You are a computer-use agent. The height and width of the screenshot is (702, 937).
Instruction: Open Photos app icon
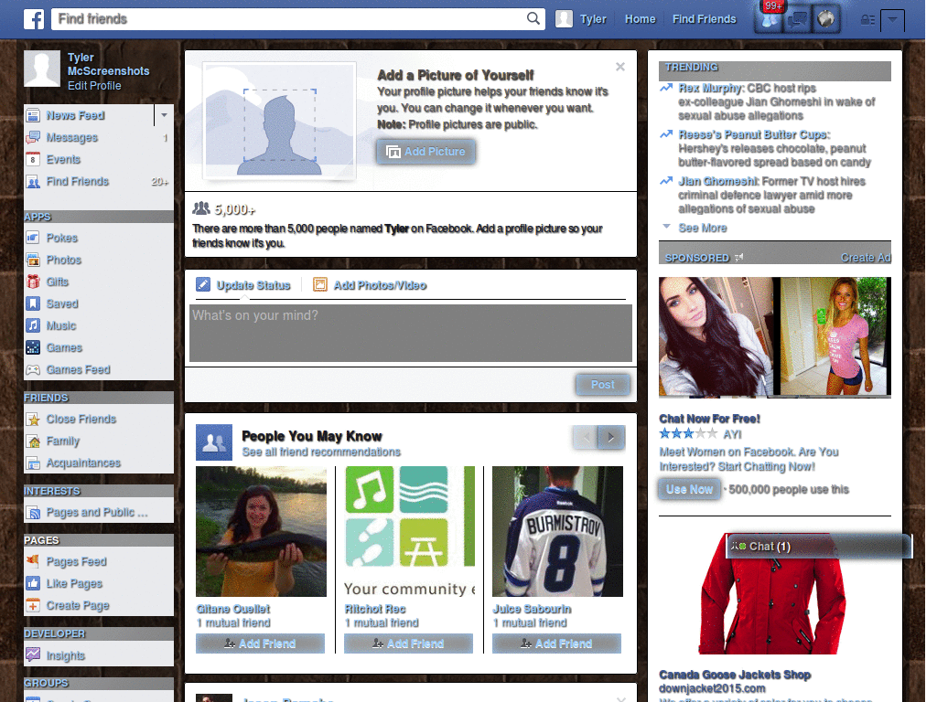click(x=34, y=260)
